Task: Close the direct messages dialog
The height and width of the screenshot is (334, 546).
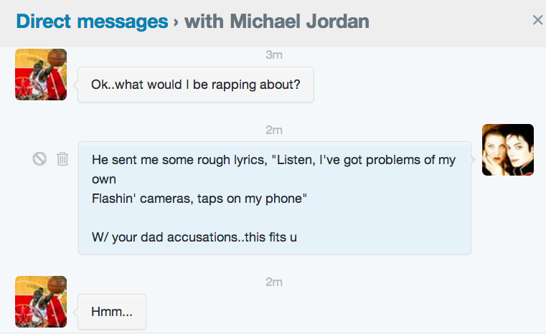Action: coord(537,20)
